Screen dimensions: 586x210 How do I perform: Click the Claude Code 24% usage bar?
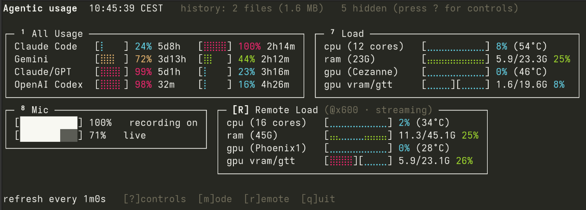click(x=112, y=47)
